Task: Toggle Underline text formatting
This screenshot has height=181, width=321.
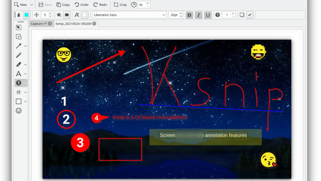Action: pos(208,15)
